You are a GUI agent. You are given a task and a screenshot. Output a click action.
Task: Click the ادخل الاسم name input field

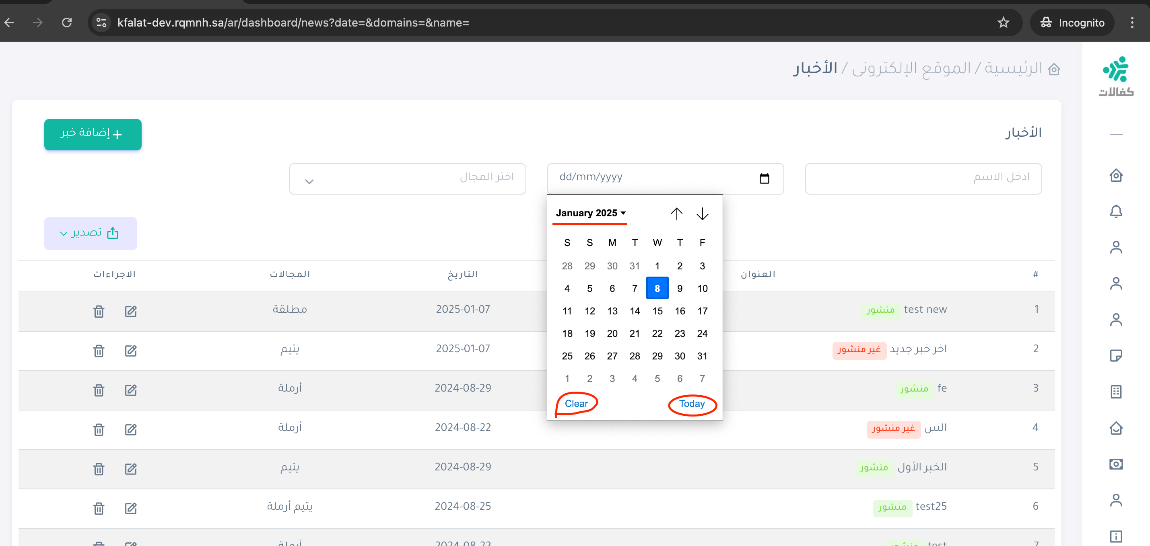923,179
